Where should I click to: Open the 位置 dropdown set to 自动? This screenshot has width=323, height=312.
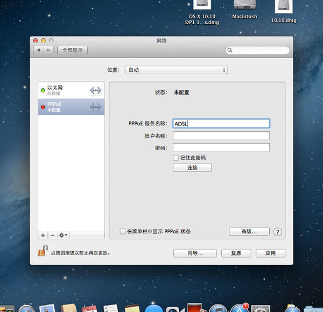pyautogui.click(x=176, y=70)
